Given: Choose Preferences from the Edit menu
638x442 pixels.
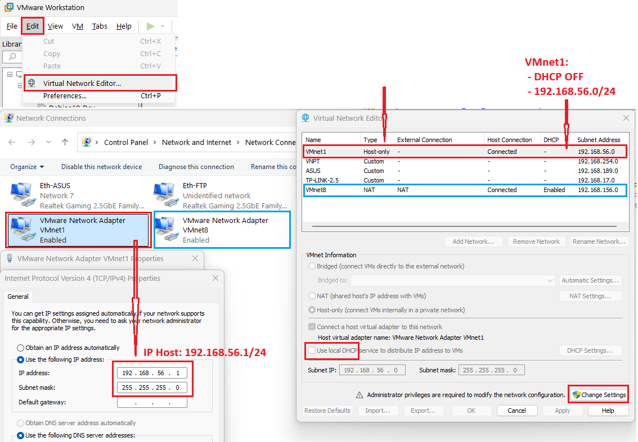Looking at the screenshot, I should click(99, 96).
